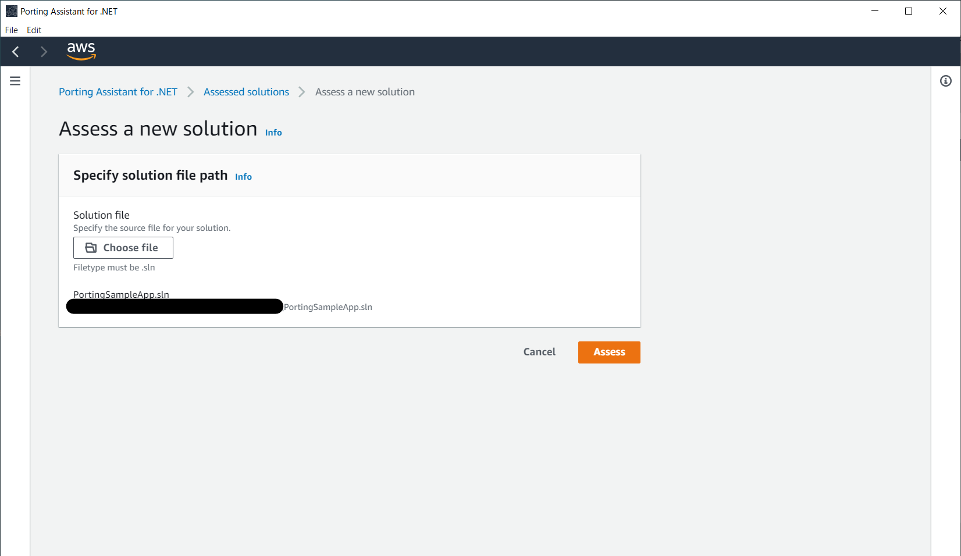This screenshot has height=556, width=961.
Task: Click 'Assess a new solution' breadcrumb text
Action: click(x=365, y=92)
